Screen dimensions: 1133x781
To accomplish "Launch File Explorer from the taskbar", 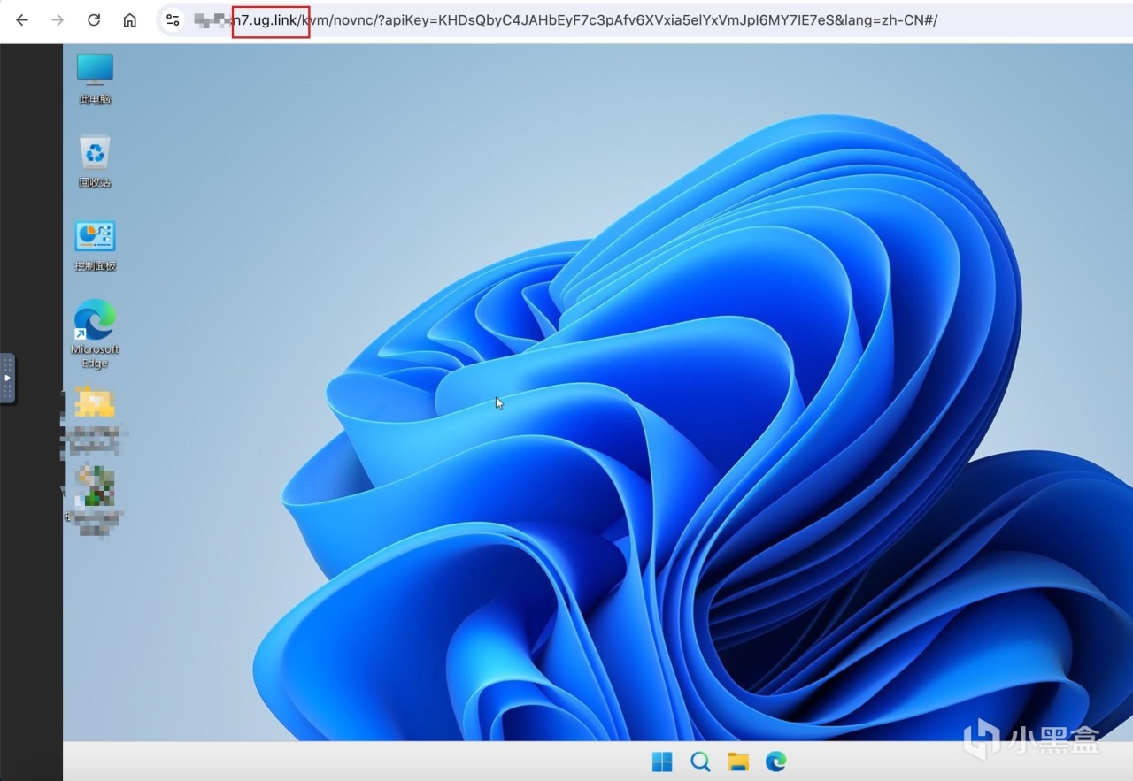I will pyautogui.click(x=738, y=762).
